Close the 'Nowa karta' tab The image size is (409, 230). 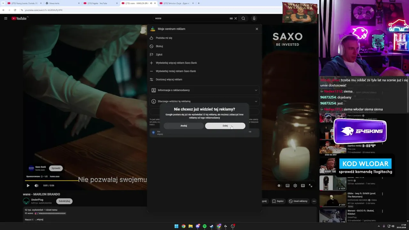[x=79, y=3]
